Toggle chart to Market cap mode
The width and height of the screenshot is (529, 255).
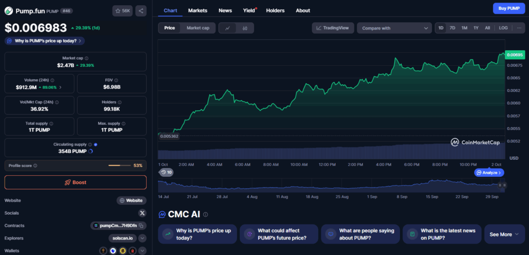coord(197,28)
